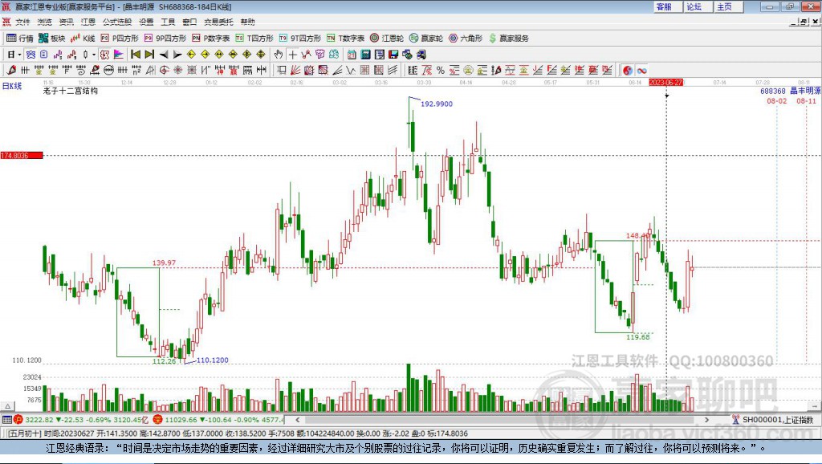Image resolution: width=822 pixels, height=464 pixels.
Task: Click the table icon in status bar
Action: click(6, 419)
